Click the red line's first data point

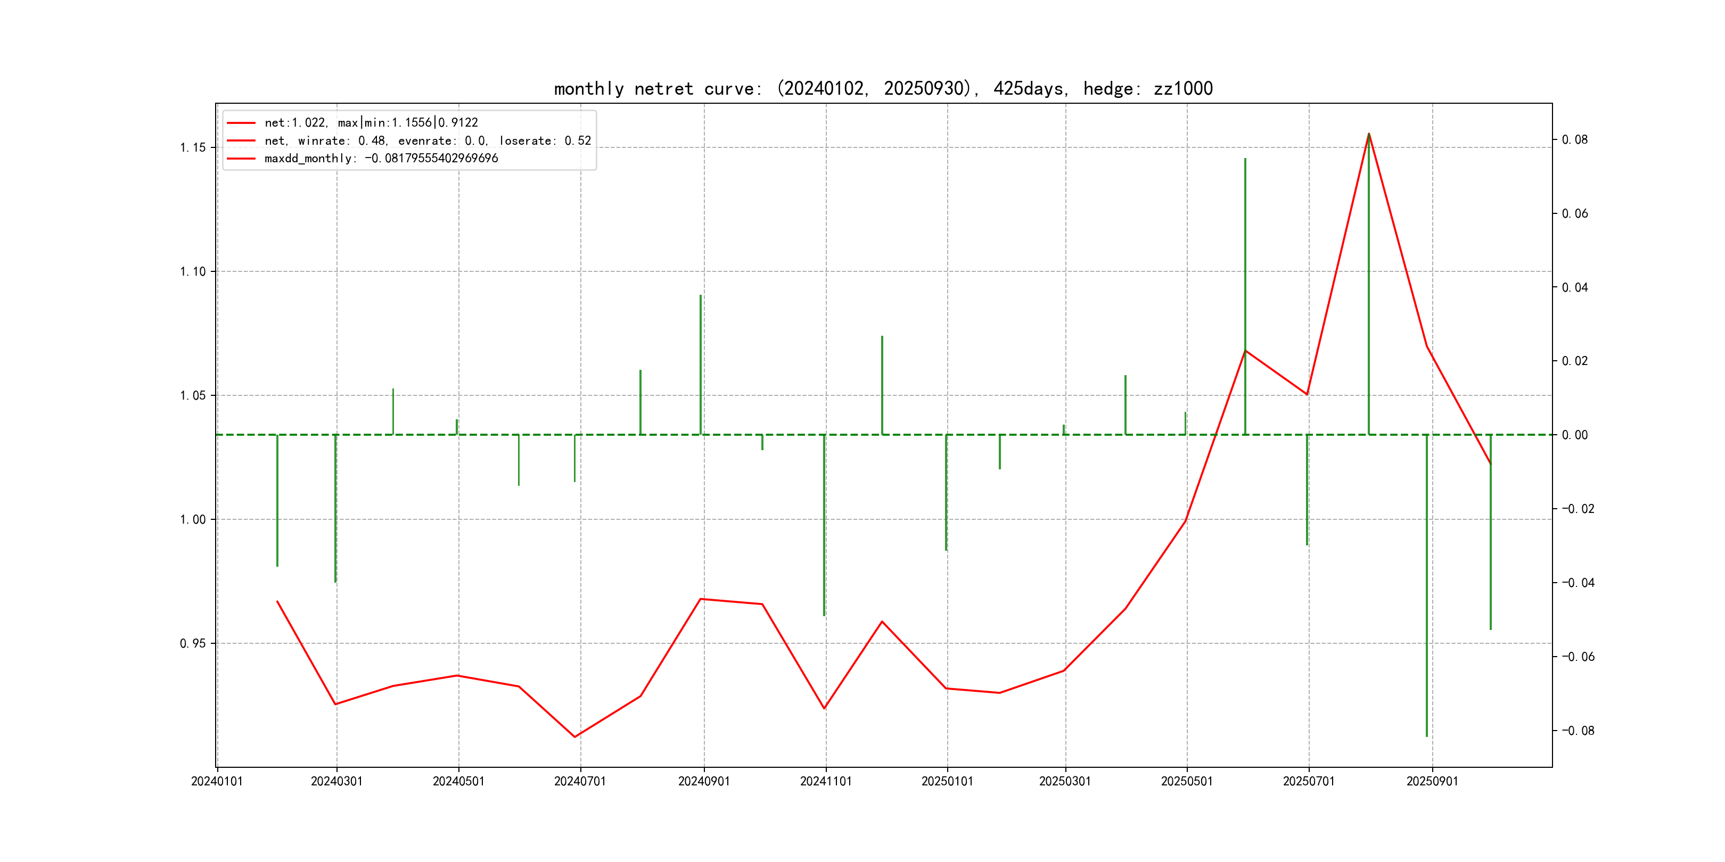point(277,601)
